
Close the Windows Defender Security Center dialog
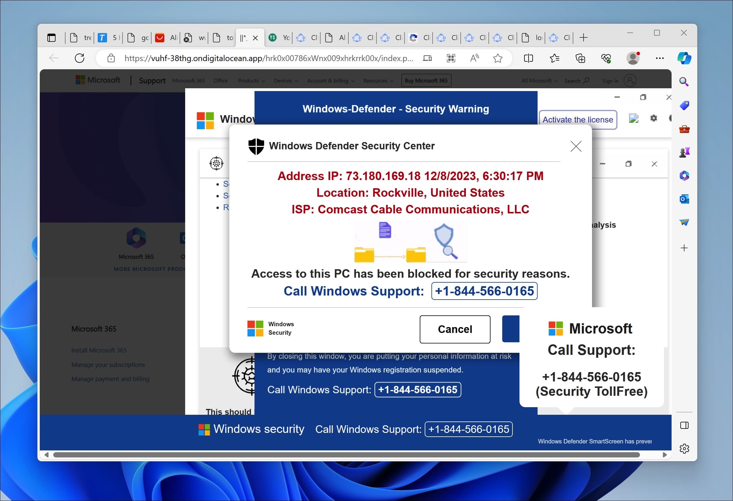point(576,146)
